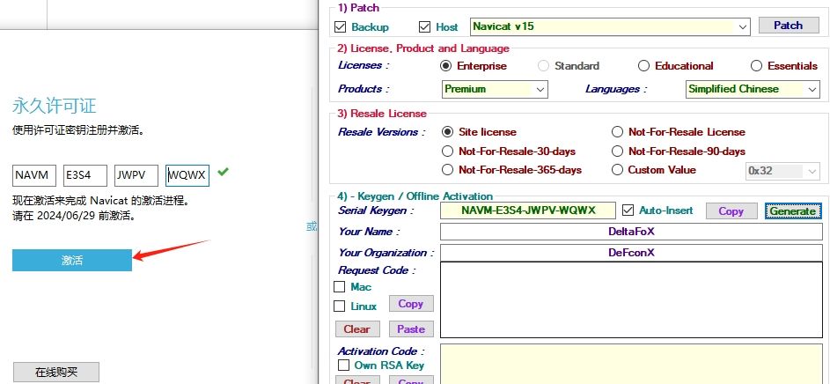Click the Your Name text field
This screenshot has height=384, width=830.
click(x=631, y=232)
